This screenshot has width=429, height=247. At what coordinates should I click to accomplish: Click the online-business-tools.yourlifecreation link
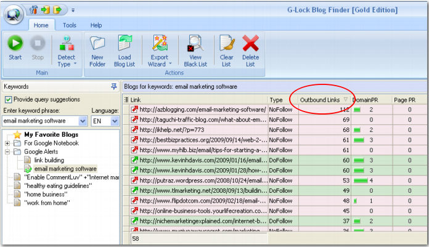[203, 211]
